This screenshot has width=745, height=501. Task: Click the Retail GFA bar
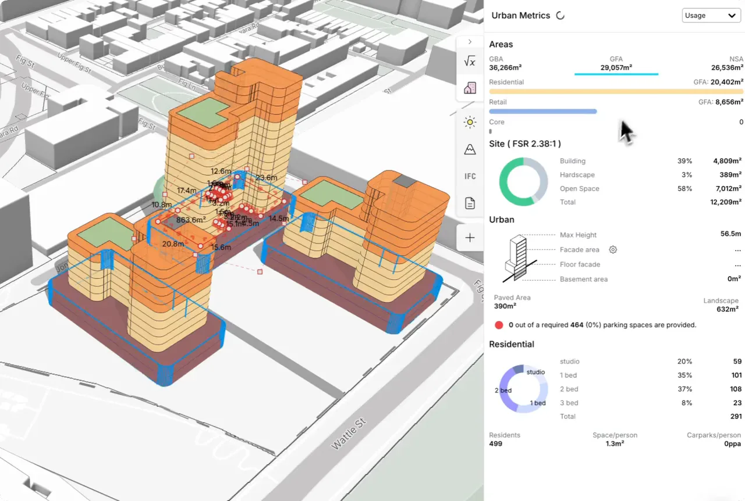coord(543,111)
